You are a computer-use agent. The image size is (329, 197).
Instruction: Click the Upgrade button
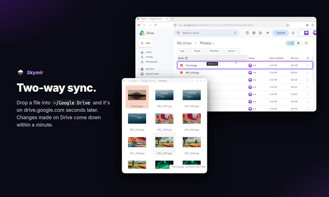coord(281,33)
